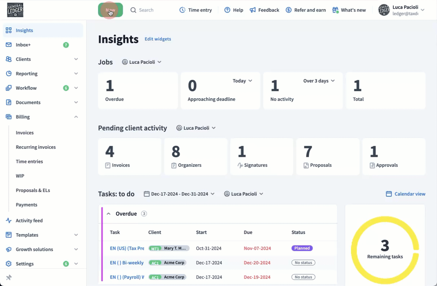Screen dimensions: 437x286
Task: Expand the Clients sidebar menu
Action: click(76, 59)
